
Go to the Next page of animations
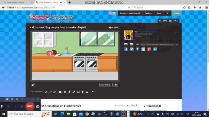pos(134,106)
